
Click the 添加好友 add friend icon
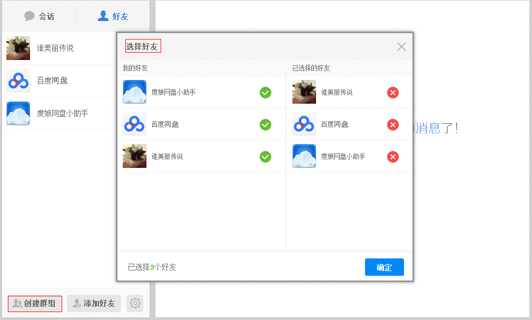(77, 303)
